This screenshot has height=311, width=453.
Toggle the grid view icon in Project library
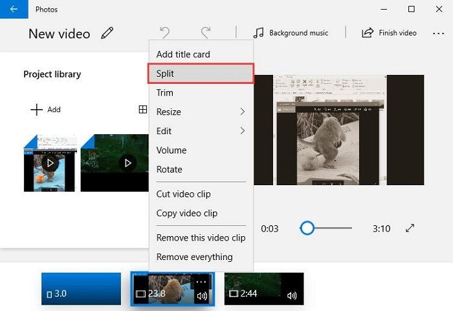[x=143, y=110]
